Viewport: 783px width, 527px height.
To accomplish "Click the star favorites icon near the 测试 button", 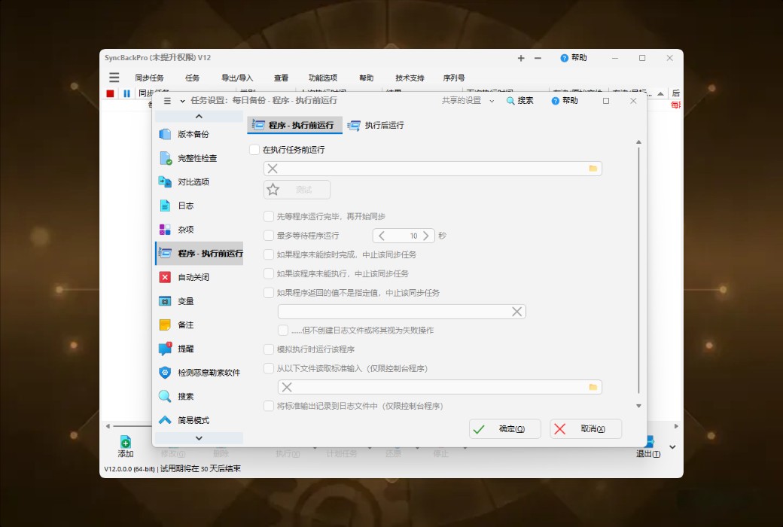I will pyautogui.click(x=273, y=189).
